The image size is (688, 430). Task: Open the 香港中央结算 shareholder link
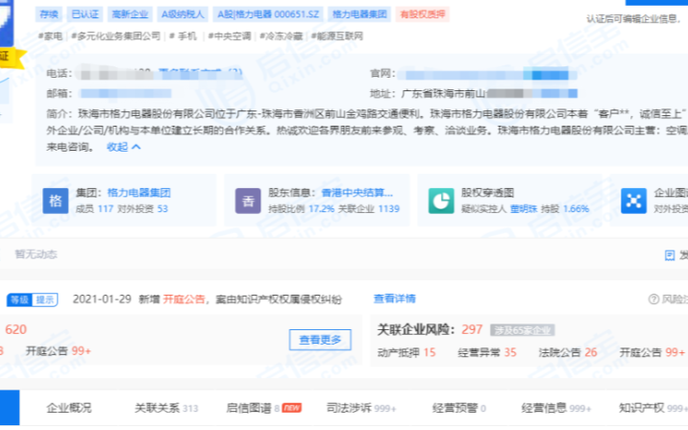pyautogui.click(x=357, y=193)
